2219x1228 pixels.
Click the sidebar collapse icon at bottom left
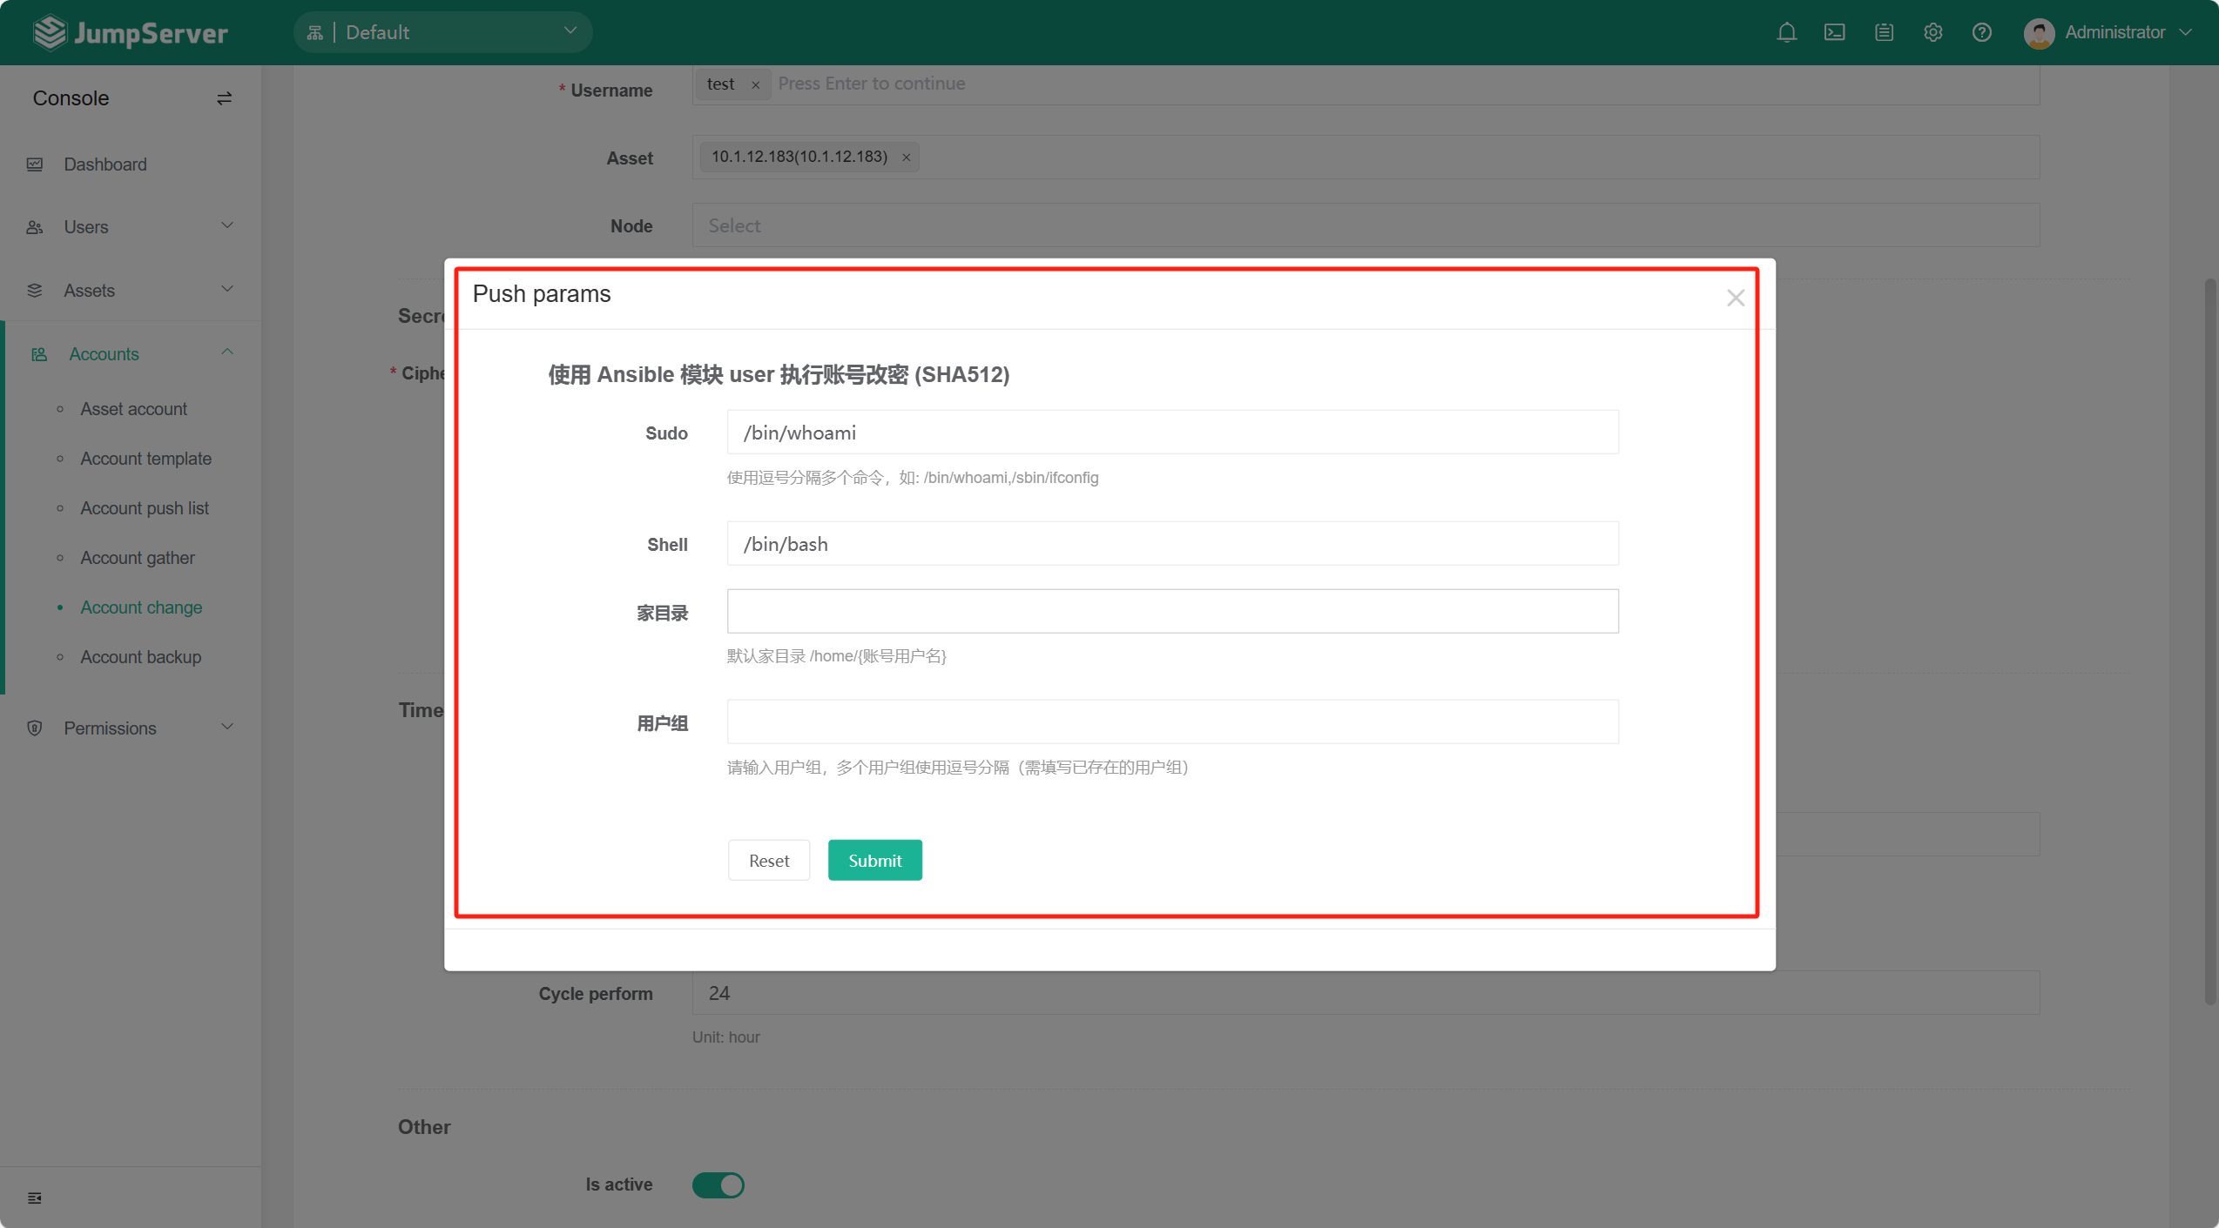coord(35,1198)
